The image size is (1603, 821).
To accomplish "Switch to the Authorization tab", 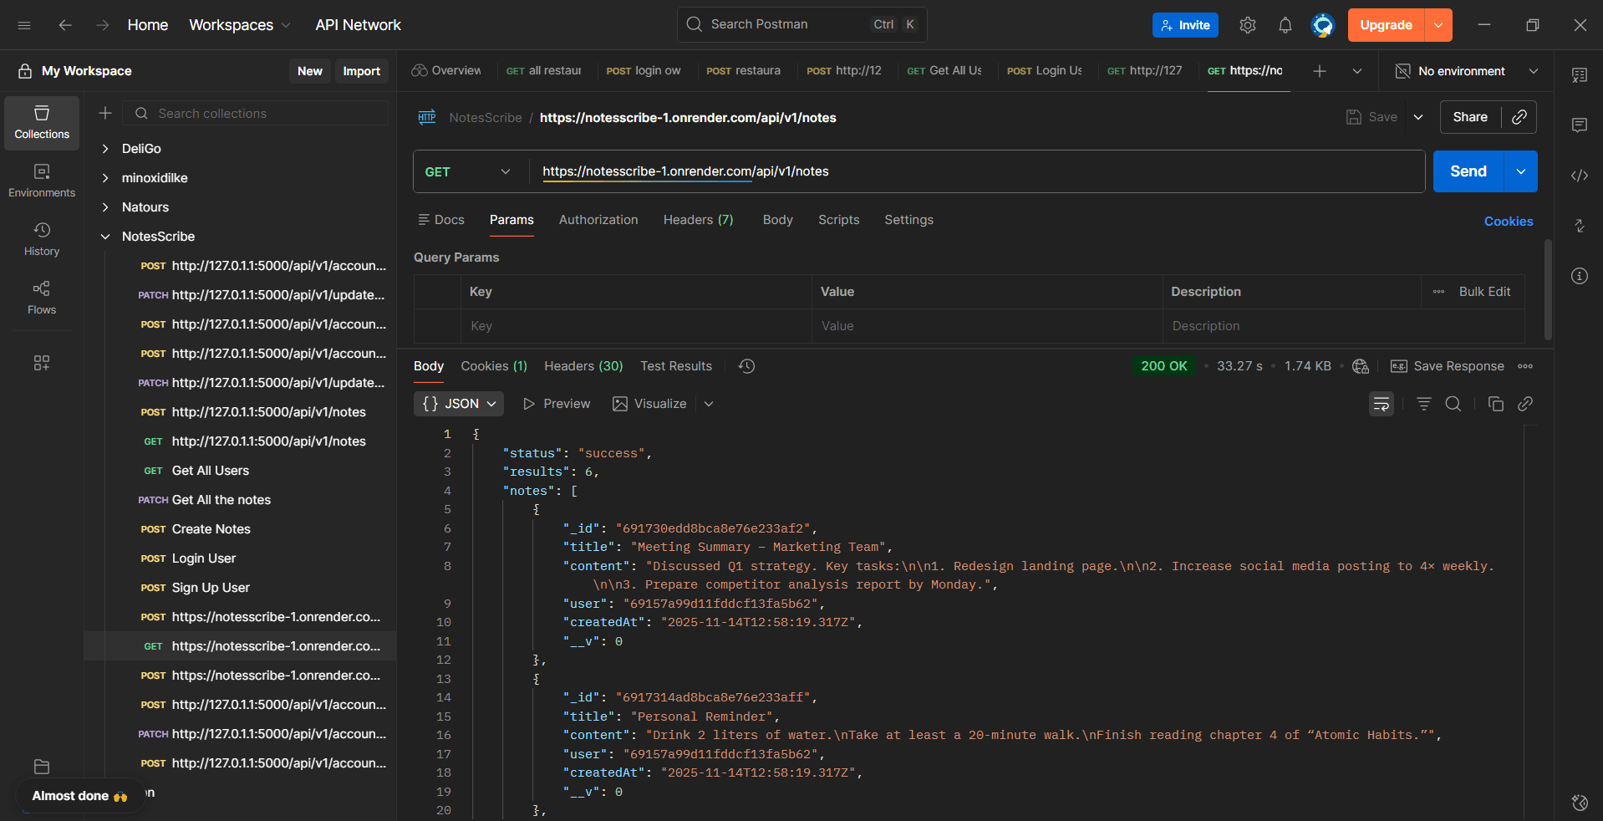I will 598,220.
